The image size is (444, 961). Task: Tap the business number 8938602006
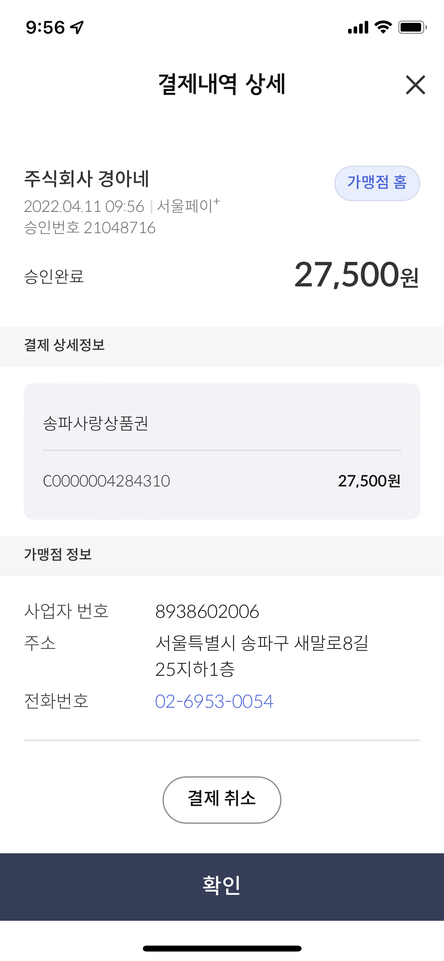pos(207,611)
